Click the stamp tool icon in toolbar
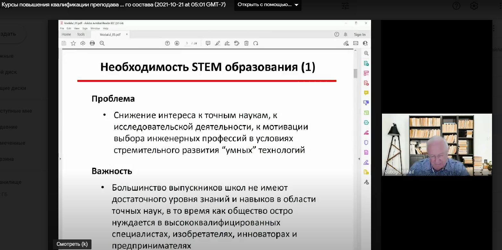The height and width of the screenshot is (250, 502). (237, 43)
